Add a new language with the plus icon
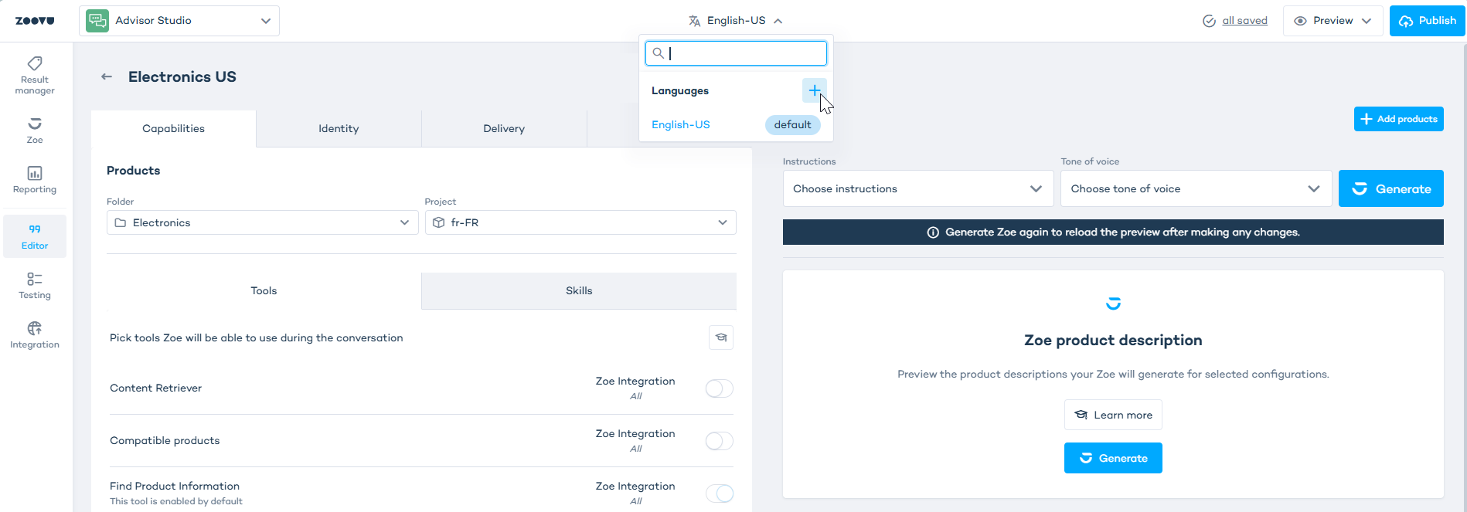 pos(815,90)
